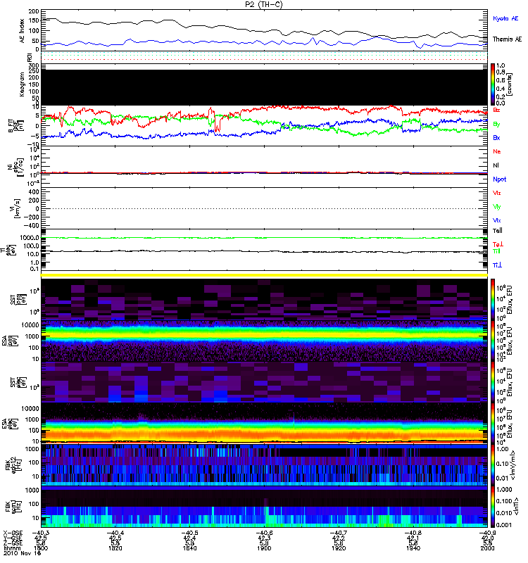Viewport: 528px width, 563px height.
Task: Click the 1840 time axis label
Action: [189, 548]
